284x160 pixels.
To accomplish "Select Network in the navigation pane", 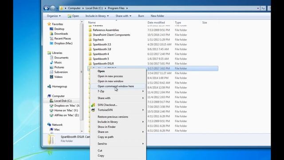I will tap(57, 124).
